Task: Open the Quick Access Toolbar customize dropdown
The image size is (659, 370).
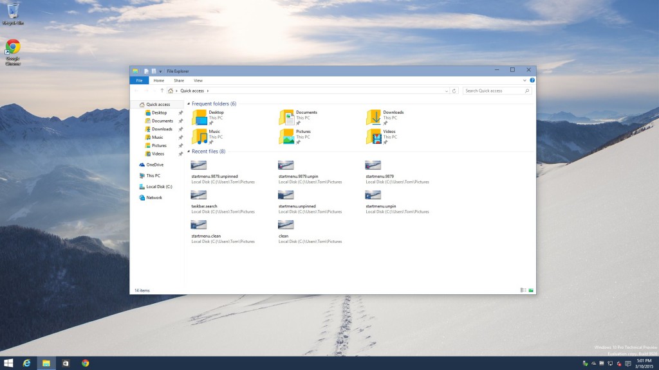Action: click(160, 71)
